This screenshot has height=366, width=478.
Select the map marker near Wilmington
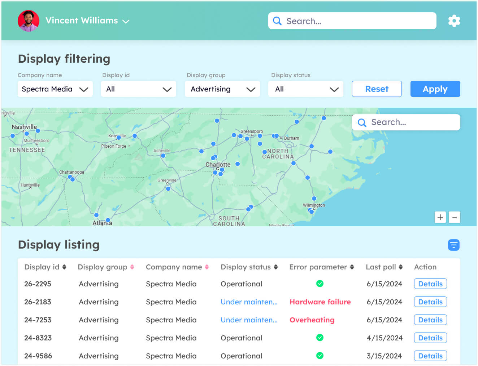(x=314, y=198)
